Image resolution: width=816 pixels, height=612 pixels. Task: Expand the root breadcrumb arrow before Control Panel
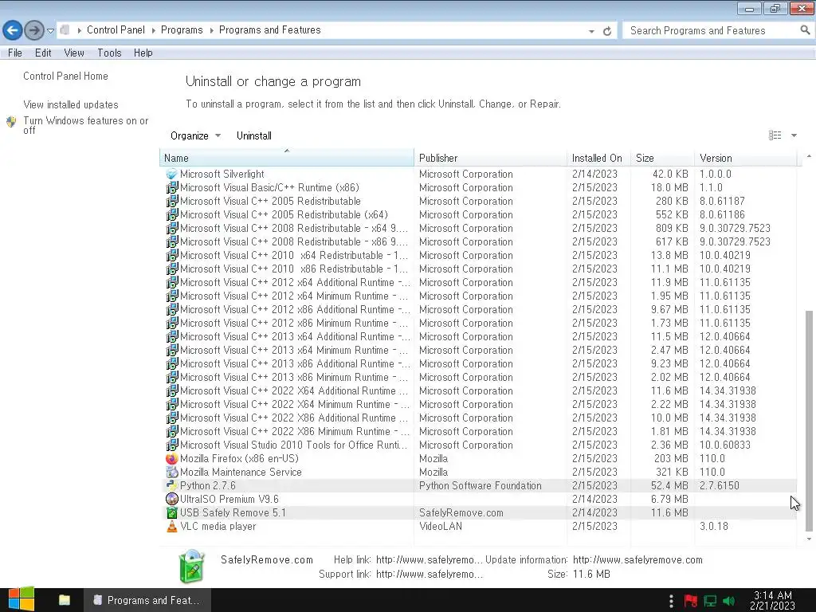tap(79, 30)
